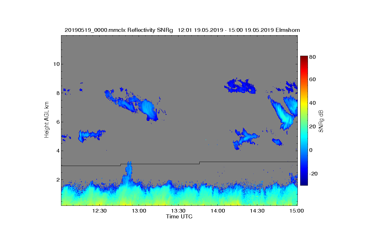Click the dark red top of the colorbar

304,58
